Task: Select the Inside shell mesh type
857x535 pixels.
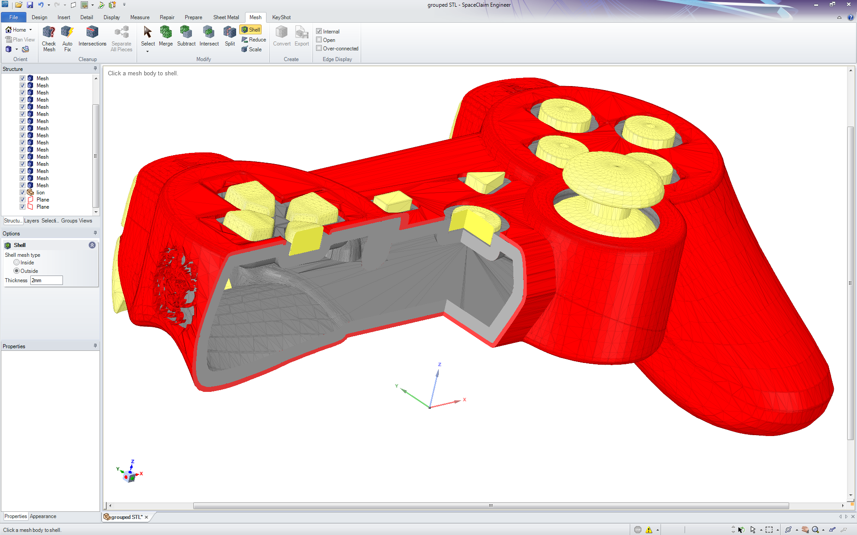Action: 17,263
